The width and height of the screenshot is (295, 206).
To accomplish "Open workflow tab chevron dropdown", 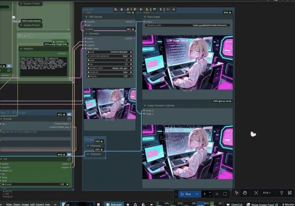I will [x=55, y=205].
